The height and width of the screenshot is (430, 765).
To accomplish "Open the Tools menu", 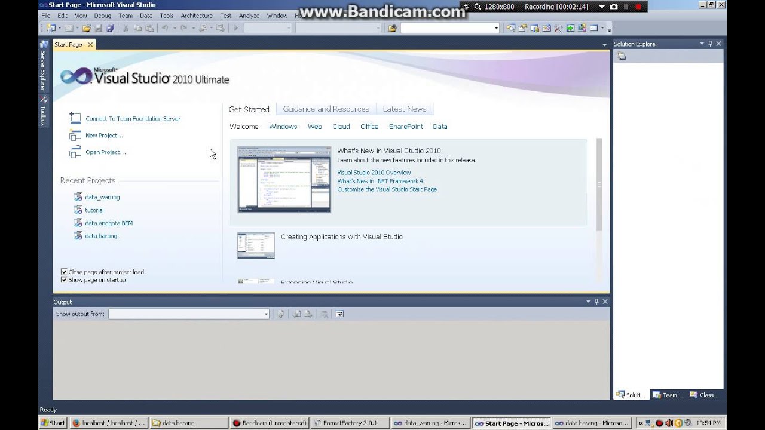I will 167,16.
